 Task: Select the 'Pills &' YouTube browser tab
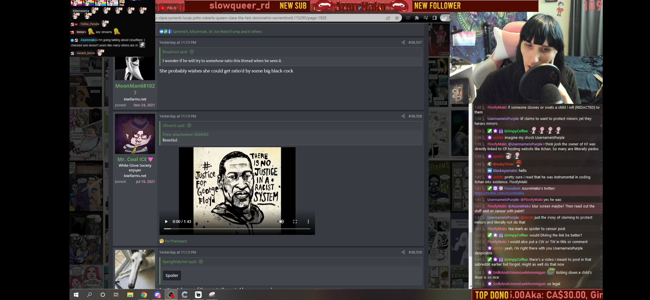(169, 8)
